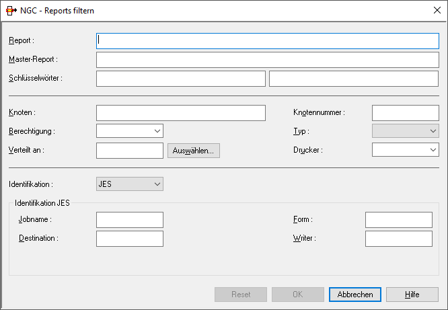Click the Knotennummer input field
Viewport: 448px width, 310px height.
coord(406,113)
